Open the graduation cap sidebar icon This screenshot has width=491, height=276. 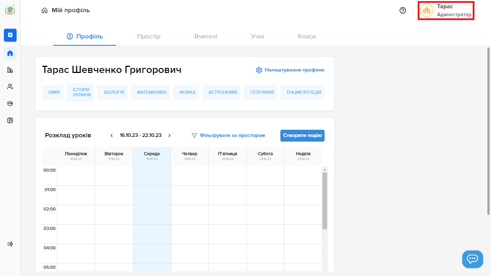pos(10,103)
